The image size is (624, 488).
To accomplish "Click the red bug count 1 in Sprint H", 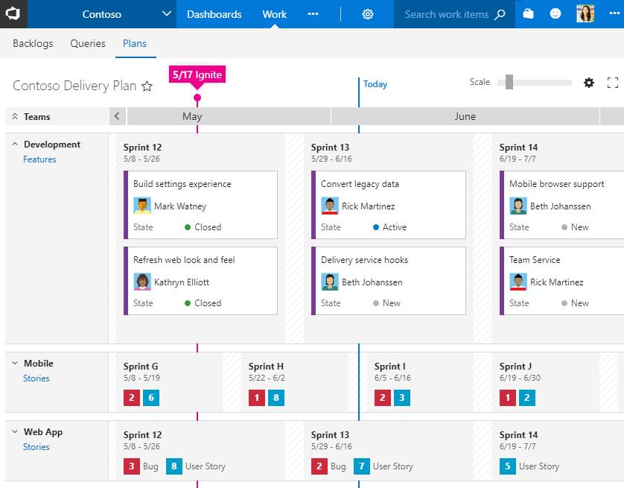I will pyautogui.click(x=257, y=398).
